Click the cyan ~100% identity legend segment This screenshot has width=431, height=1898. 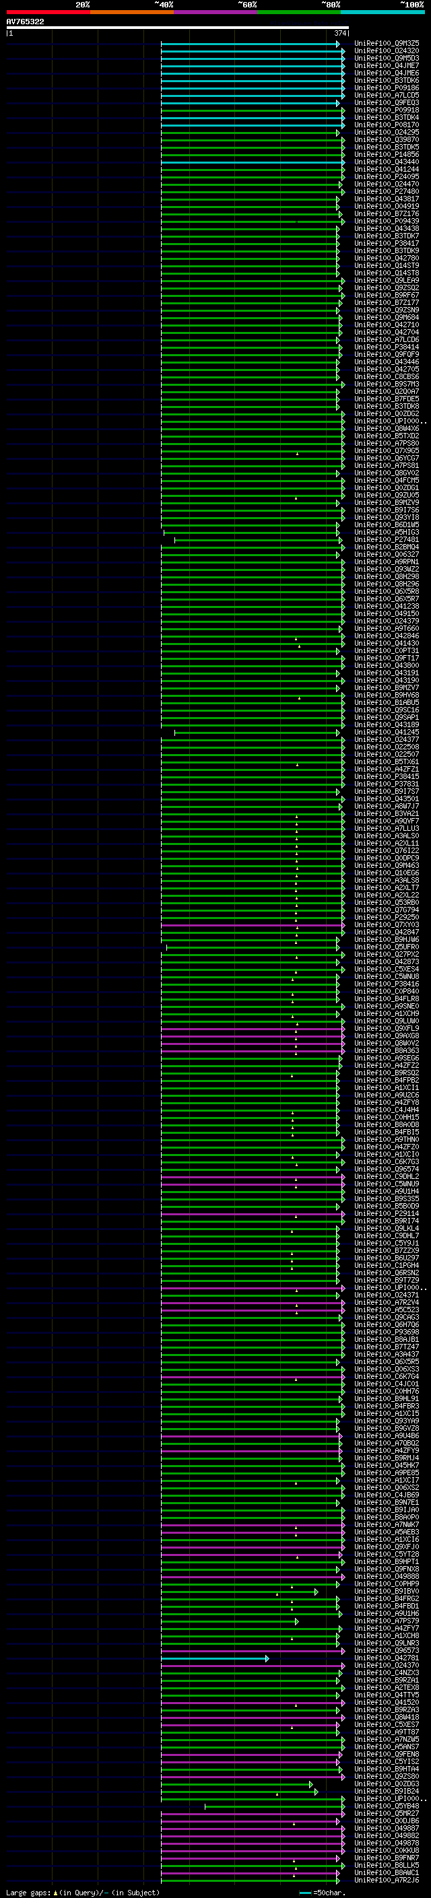point(383,12)
